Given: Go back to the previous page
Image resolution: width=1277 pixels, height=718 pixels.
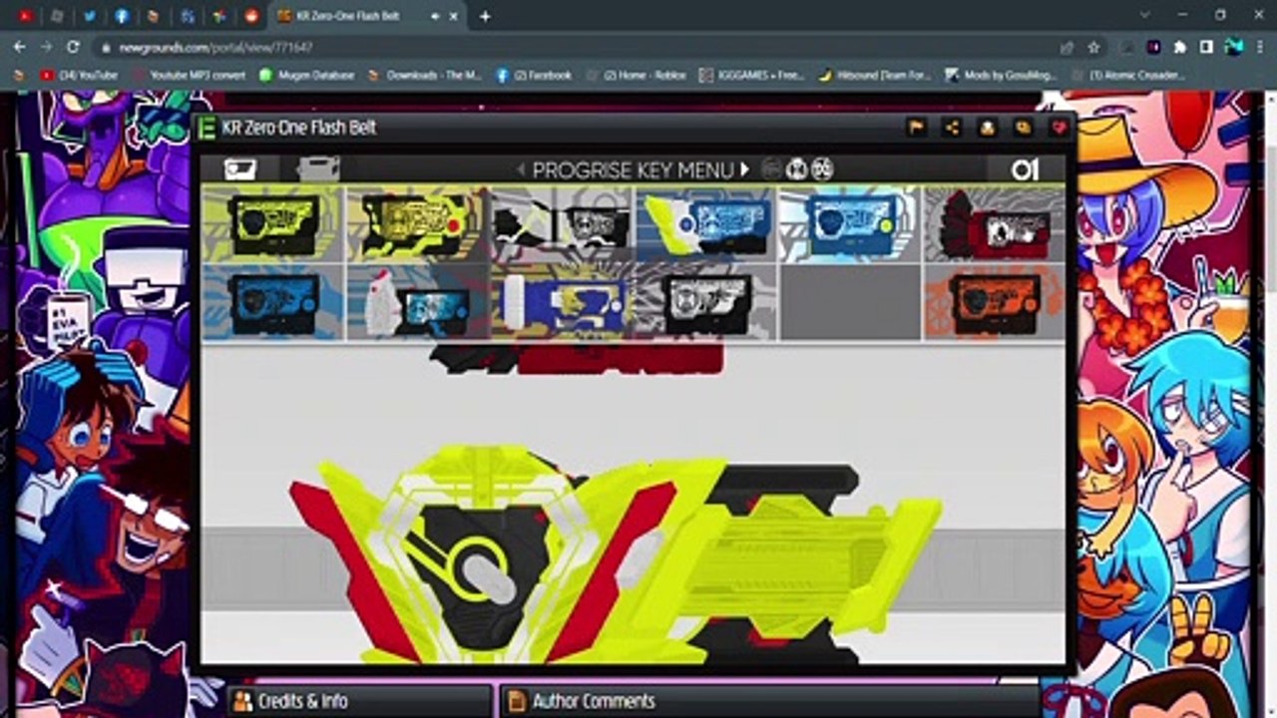Looking at the screenshot, I should (x=20, y=47).
